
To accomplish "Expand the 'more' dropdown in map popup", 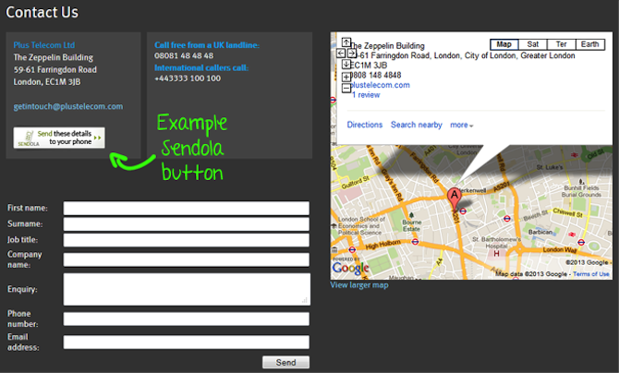I will coord(461,125).
